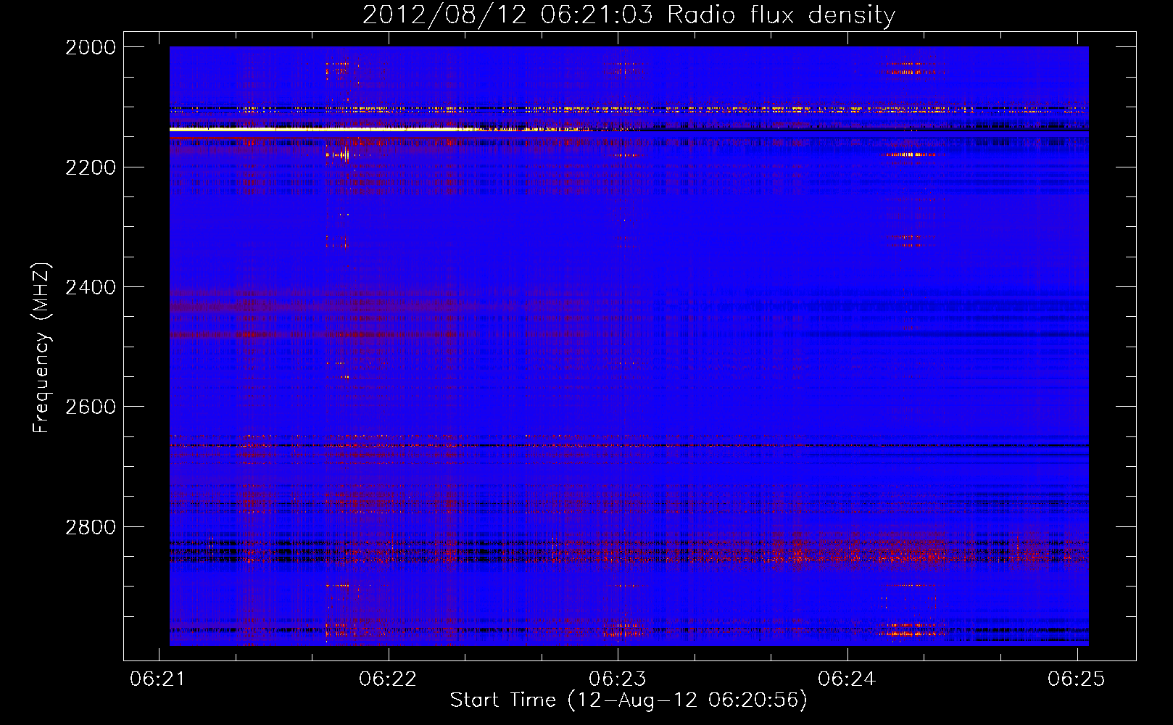
Task: Click the "Frequency (MHZ)" y-axis label
Action: tap(41, 348)
